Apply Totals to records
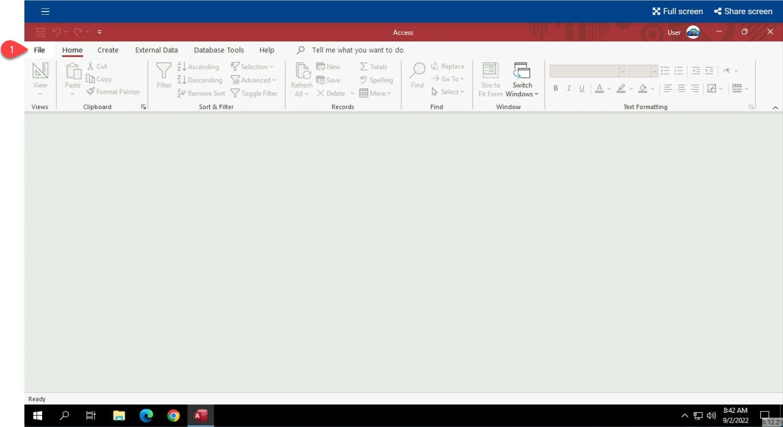783x427 pixels. (x=374, y=67)
